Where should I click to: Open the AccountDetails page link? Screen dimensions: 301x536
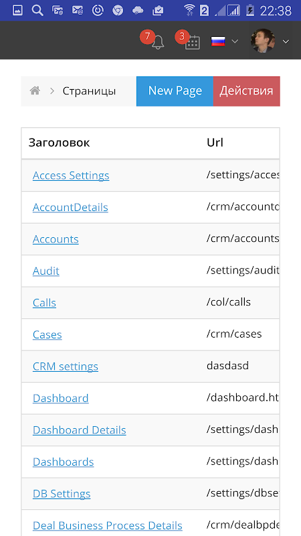pyautogui.click(x=70, y=207)
